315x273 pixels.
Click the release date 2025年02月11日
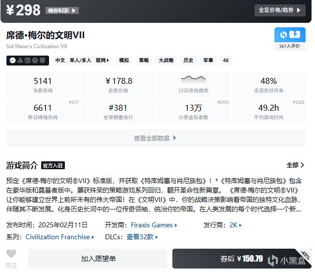click(x=63, y=225)
